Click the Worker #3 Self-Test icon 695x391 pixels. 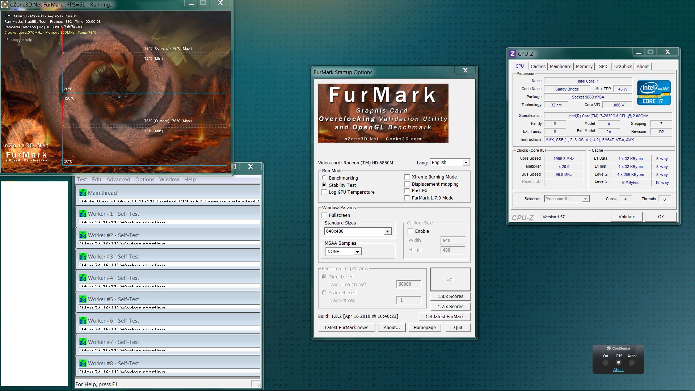point(83,256)
